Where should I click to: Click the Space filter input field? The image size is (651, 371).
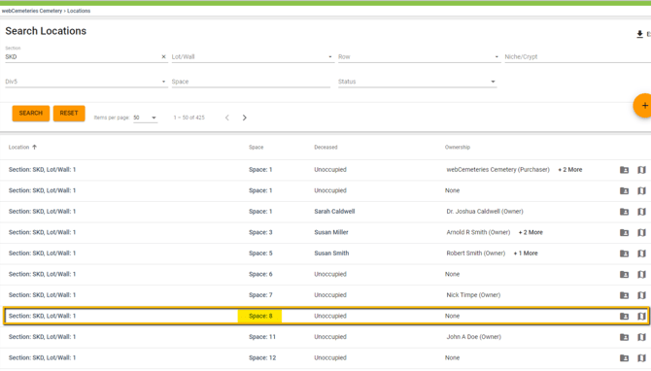point(251,82)
